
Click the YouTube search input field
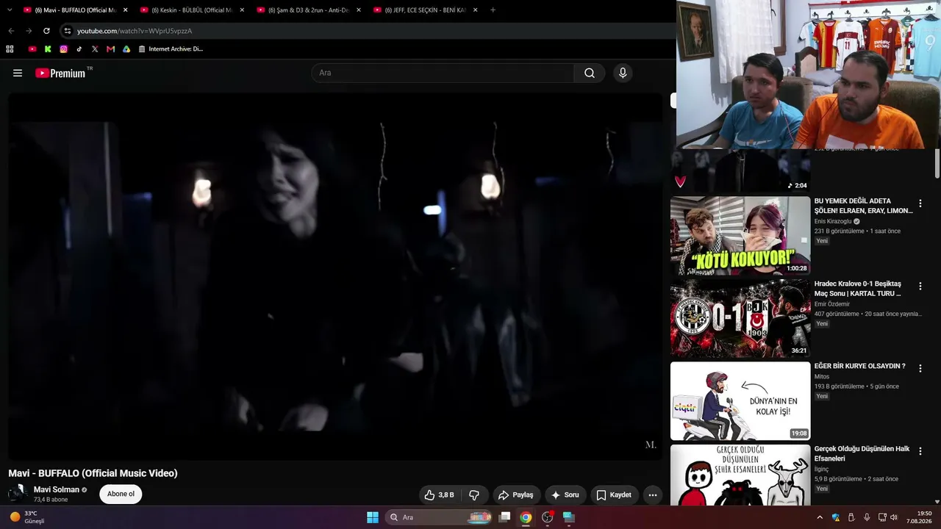point(443,73)
